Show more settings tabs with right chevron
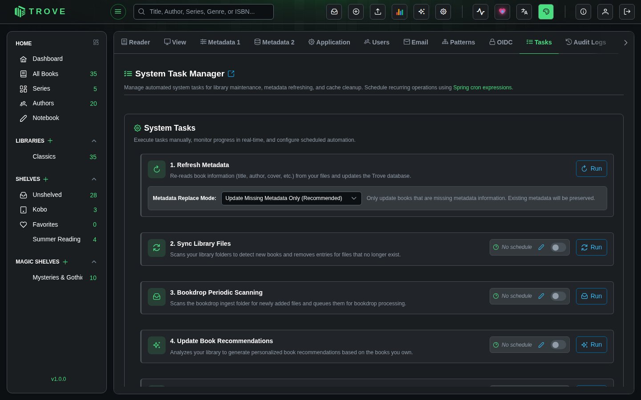The image size is (641, 400). click(625, 43)
